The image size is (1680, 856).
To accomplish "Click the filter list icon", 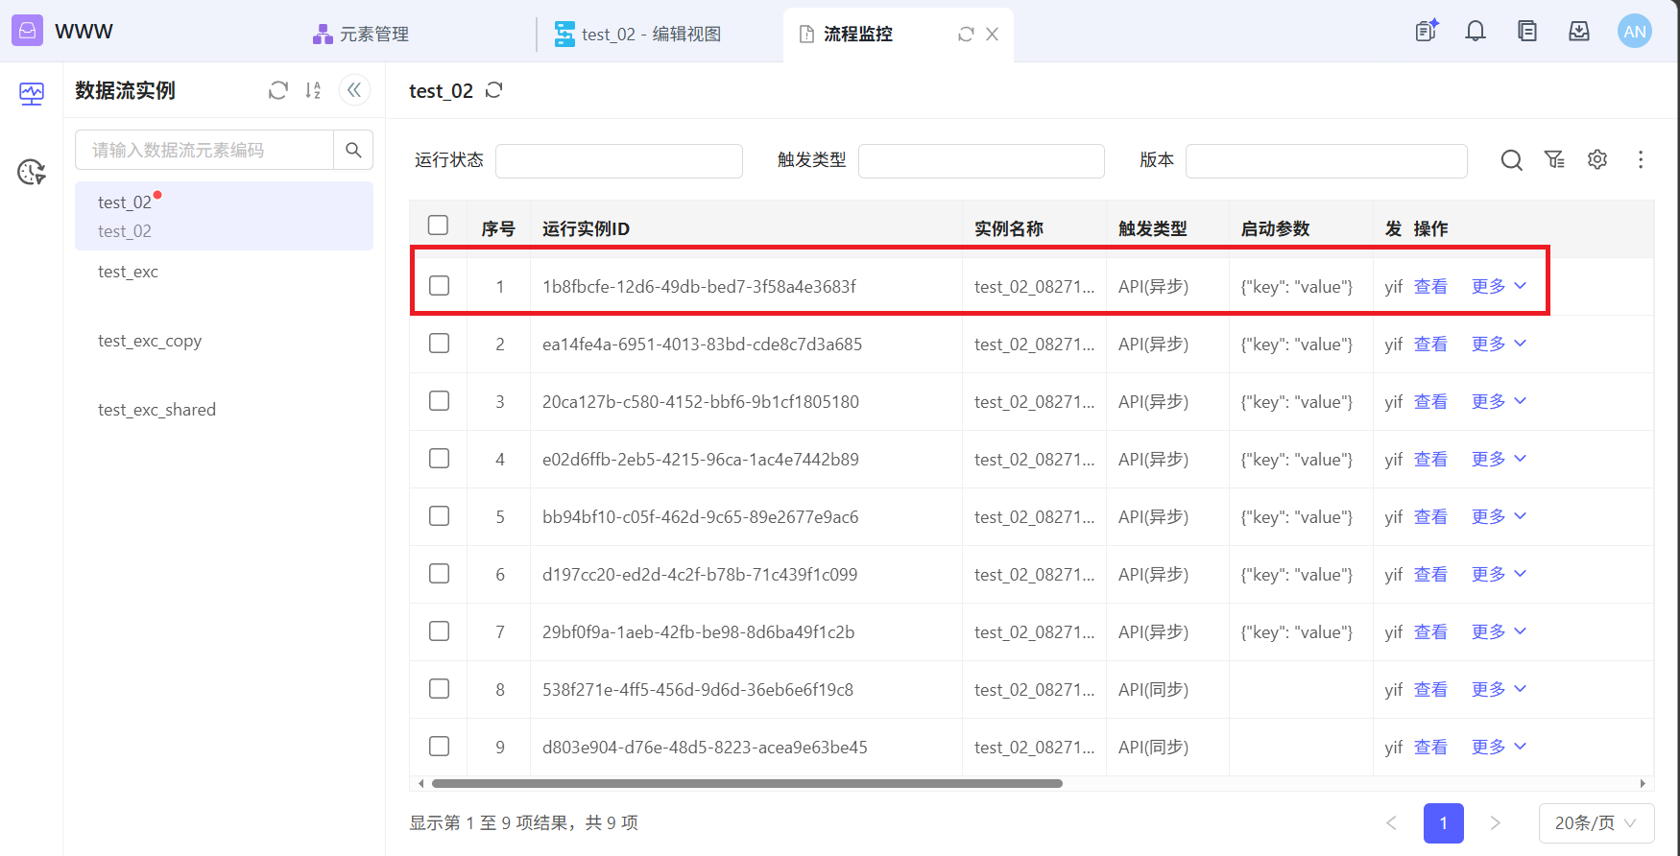I will 1554,160.
